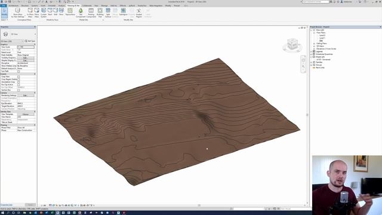Select the Parking Component tool
Image resolution: width=382 pixels, height=215 pixels.
91,13
